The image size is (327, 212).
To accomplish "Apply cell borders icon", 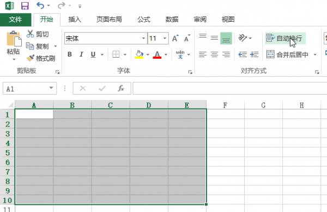I will (x=116, y=54).
